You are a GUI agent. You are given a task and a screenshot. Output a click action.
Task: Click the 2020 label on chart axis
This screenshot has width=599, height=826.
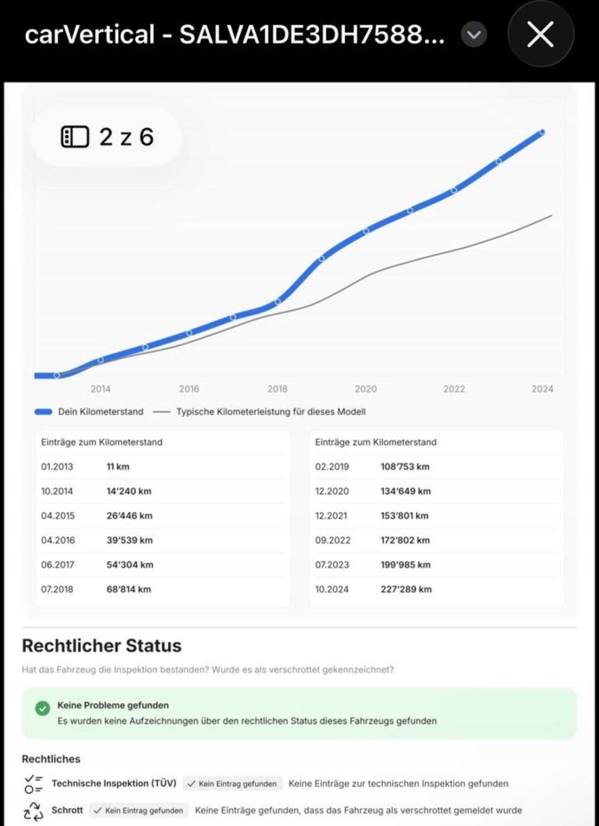pyautogui.click(x=365, y=389)
